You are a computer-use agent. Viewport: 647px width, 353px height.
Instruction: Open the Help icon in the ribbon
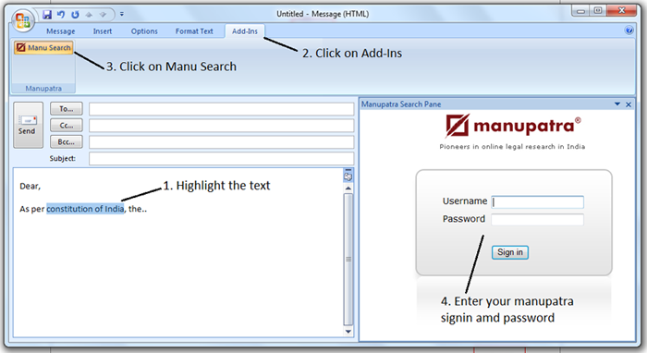tap(629, 30)
